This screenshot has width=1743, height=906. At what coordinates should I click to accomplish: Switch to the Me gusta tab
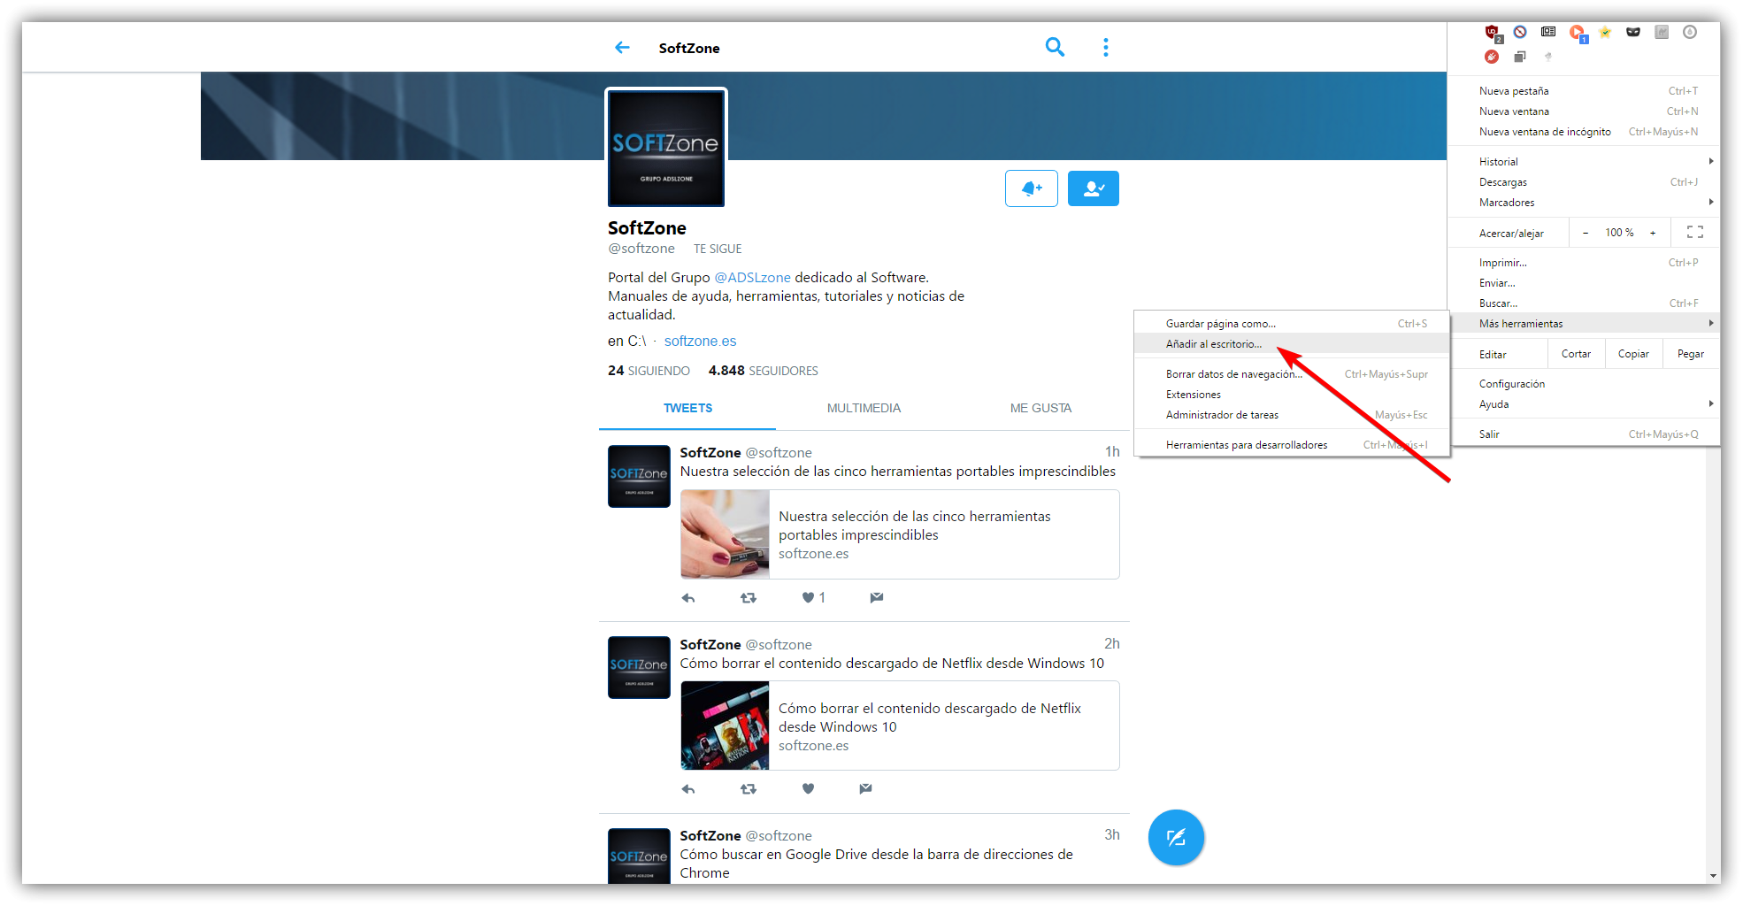click(x=1040, y=408)
